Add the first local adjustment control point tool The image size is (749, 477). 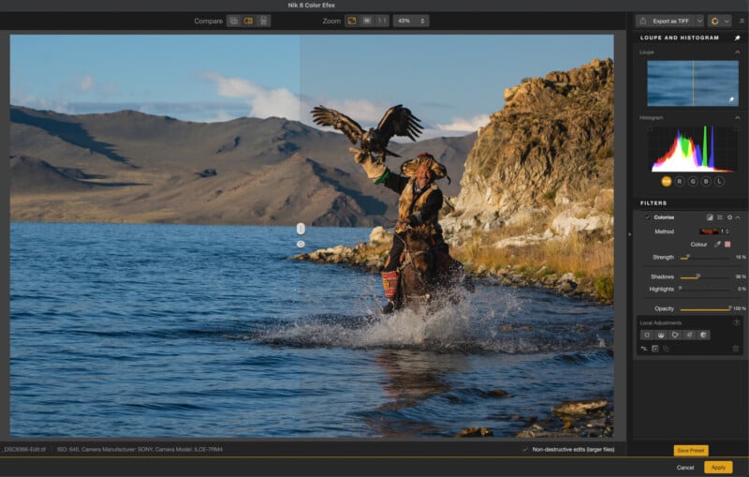click(x=646, y=335)
